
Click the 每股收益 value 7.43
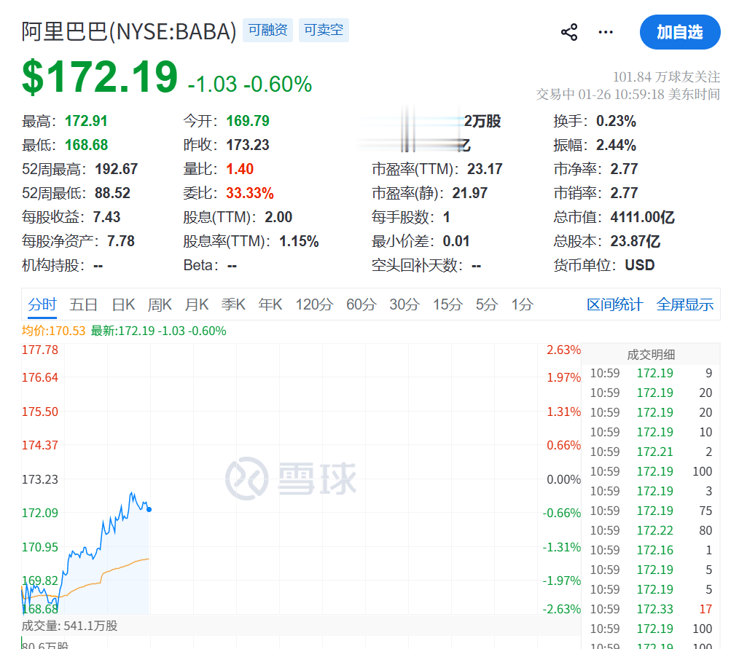pos(106,217)
